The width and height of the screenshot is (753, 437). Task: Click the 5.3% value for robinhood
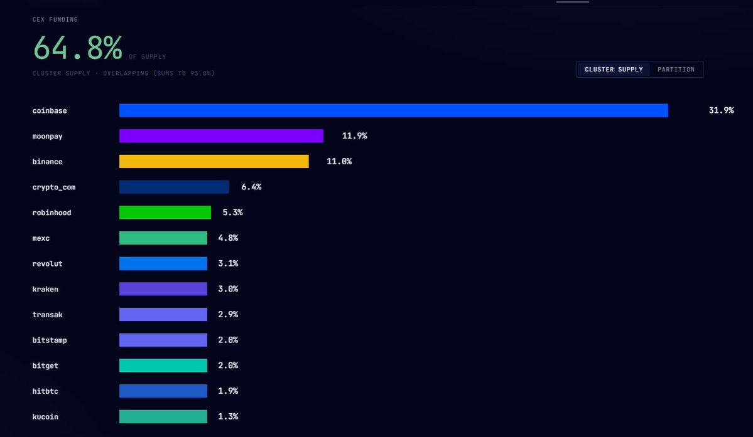tap(232, 213)
